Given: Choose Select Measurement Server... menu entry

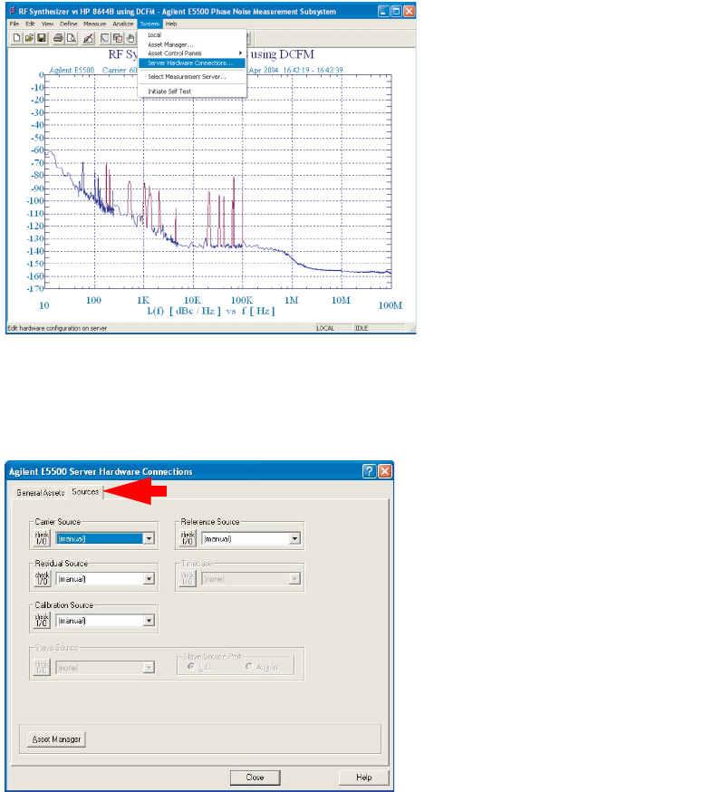Looking at the screenshot, I should (x=192, y=77).
